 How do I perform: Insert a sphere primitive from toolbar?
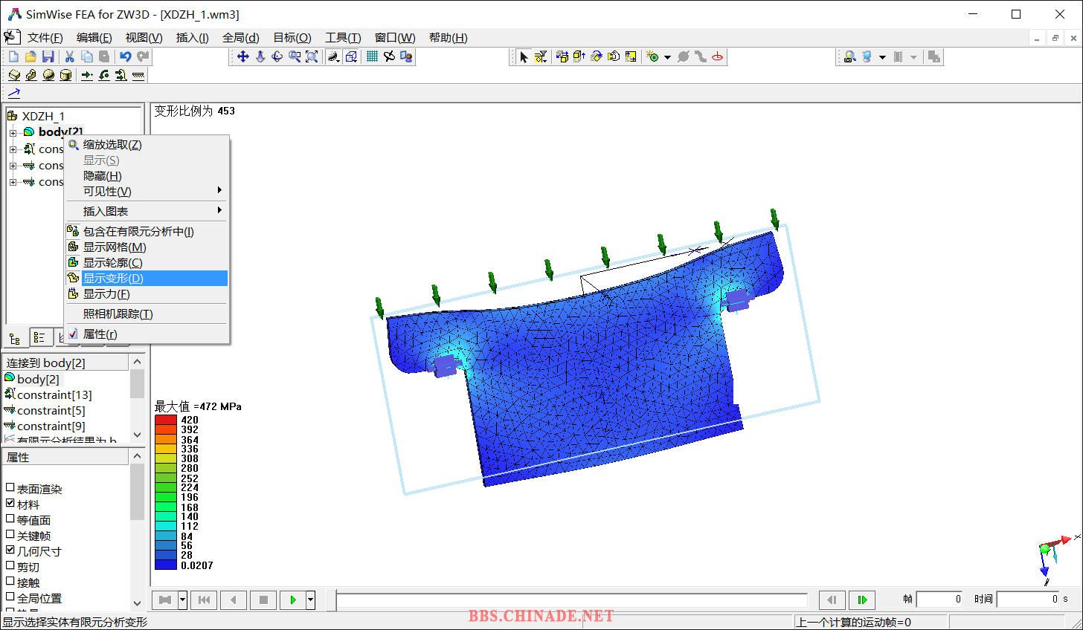(48, 75)
